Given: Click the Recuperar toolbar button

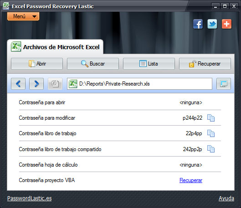Looking at the screenshot, I should [x=205, y=64].
